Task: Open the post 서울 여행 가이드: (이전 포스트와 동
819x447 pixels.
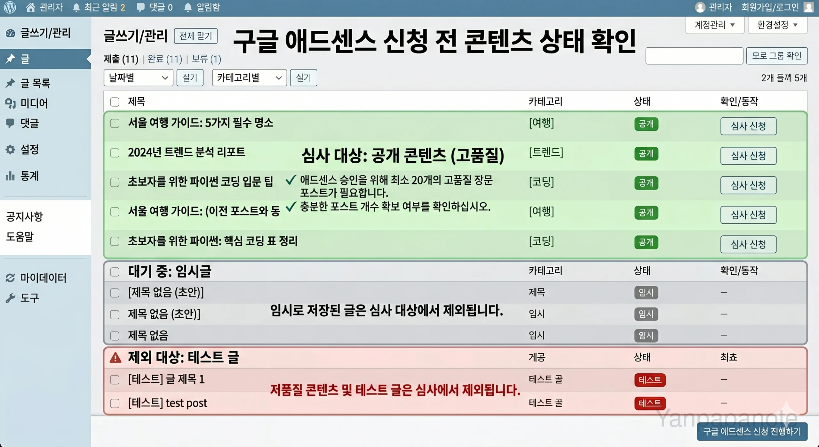Action: 204,211
